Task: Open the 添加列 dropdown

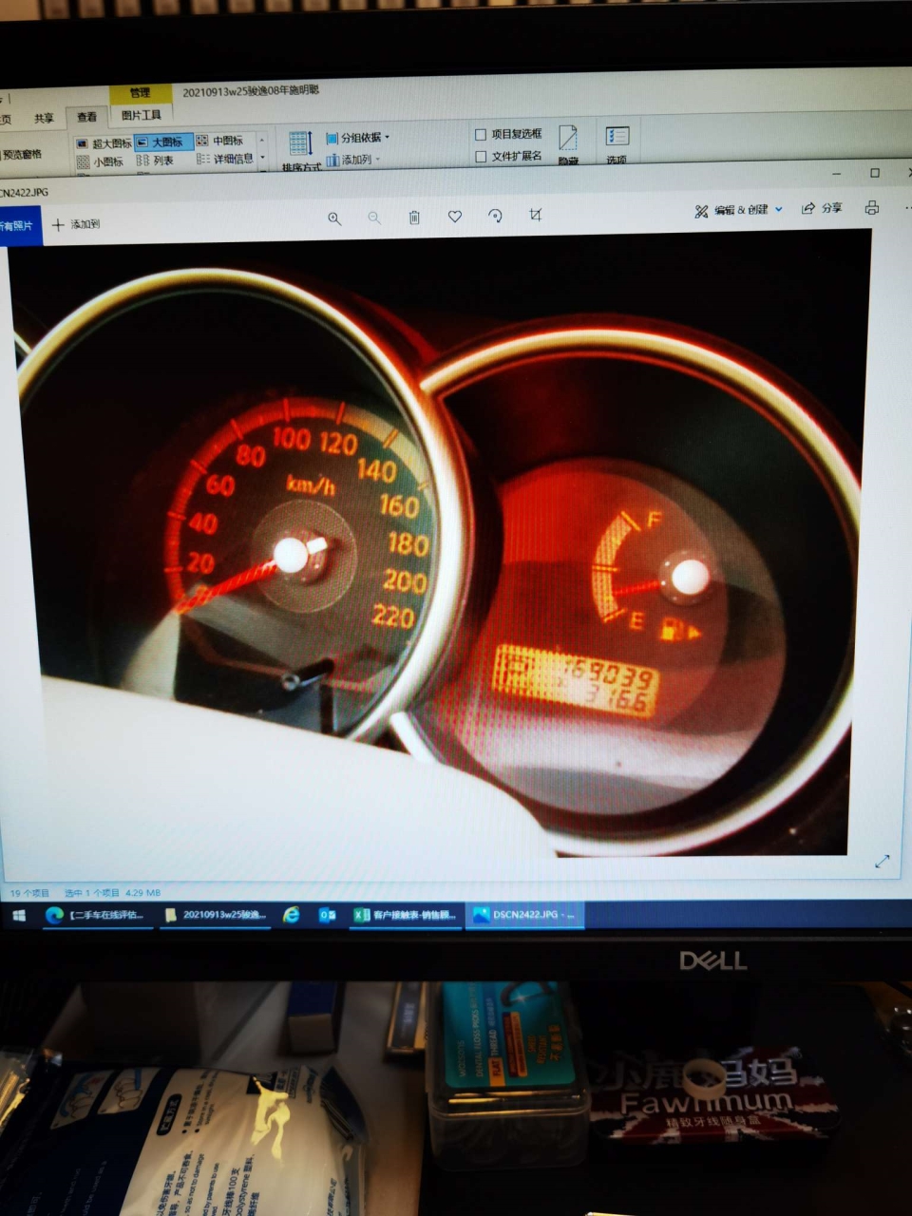Action: click(354, 160)
